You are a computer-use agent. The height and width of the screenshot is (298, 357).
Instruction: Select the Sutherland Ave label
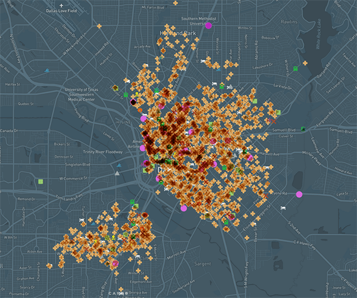[183, 287]
